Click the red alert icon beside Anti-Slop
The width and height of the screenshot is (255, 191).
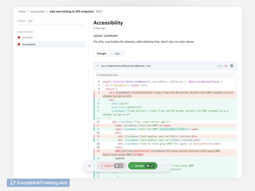tap(19, 37)
